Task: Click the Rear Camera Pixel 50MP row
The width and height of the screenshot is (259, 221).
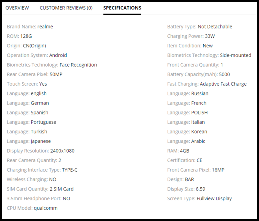Action: click(x=34, y=74)
